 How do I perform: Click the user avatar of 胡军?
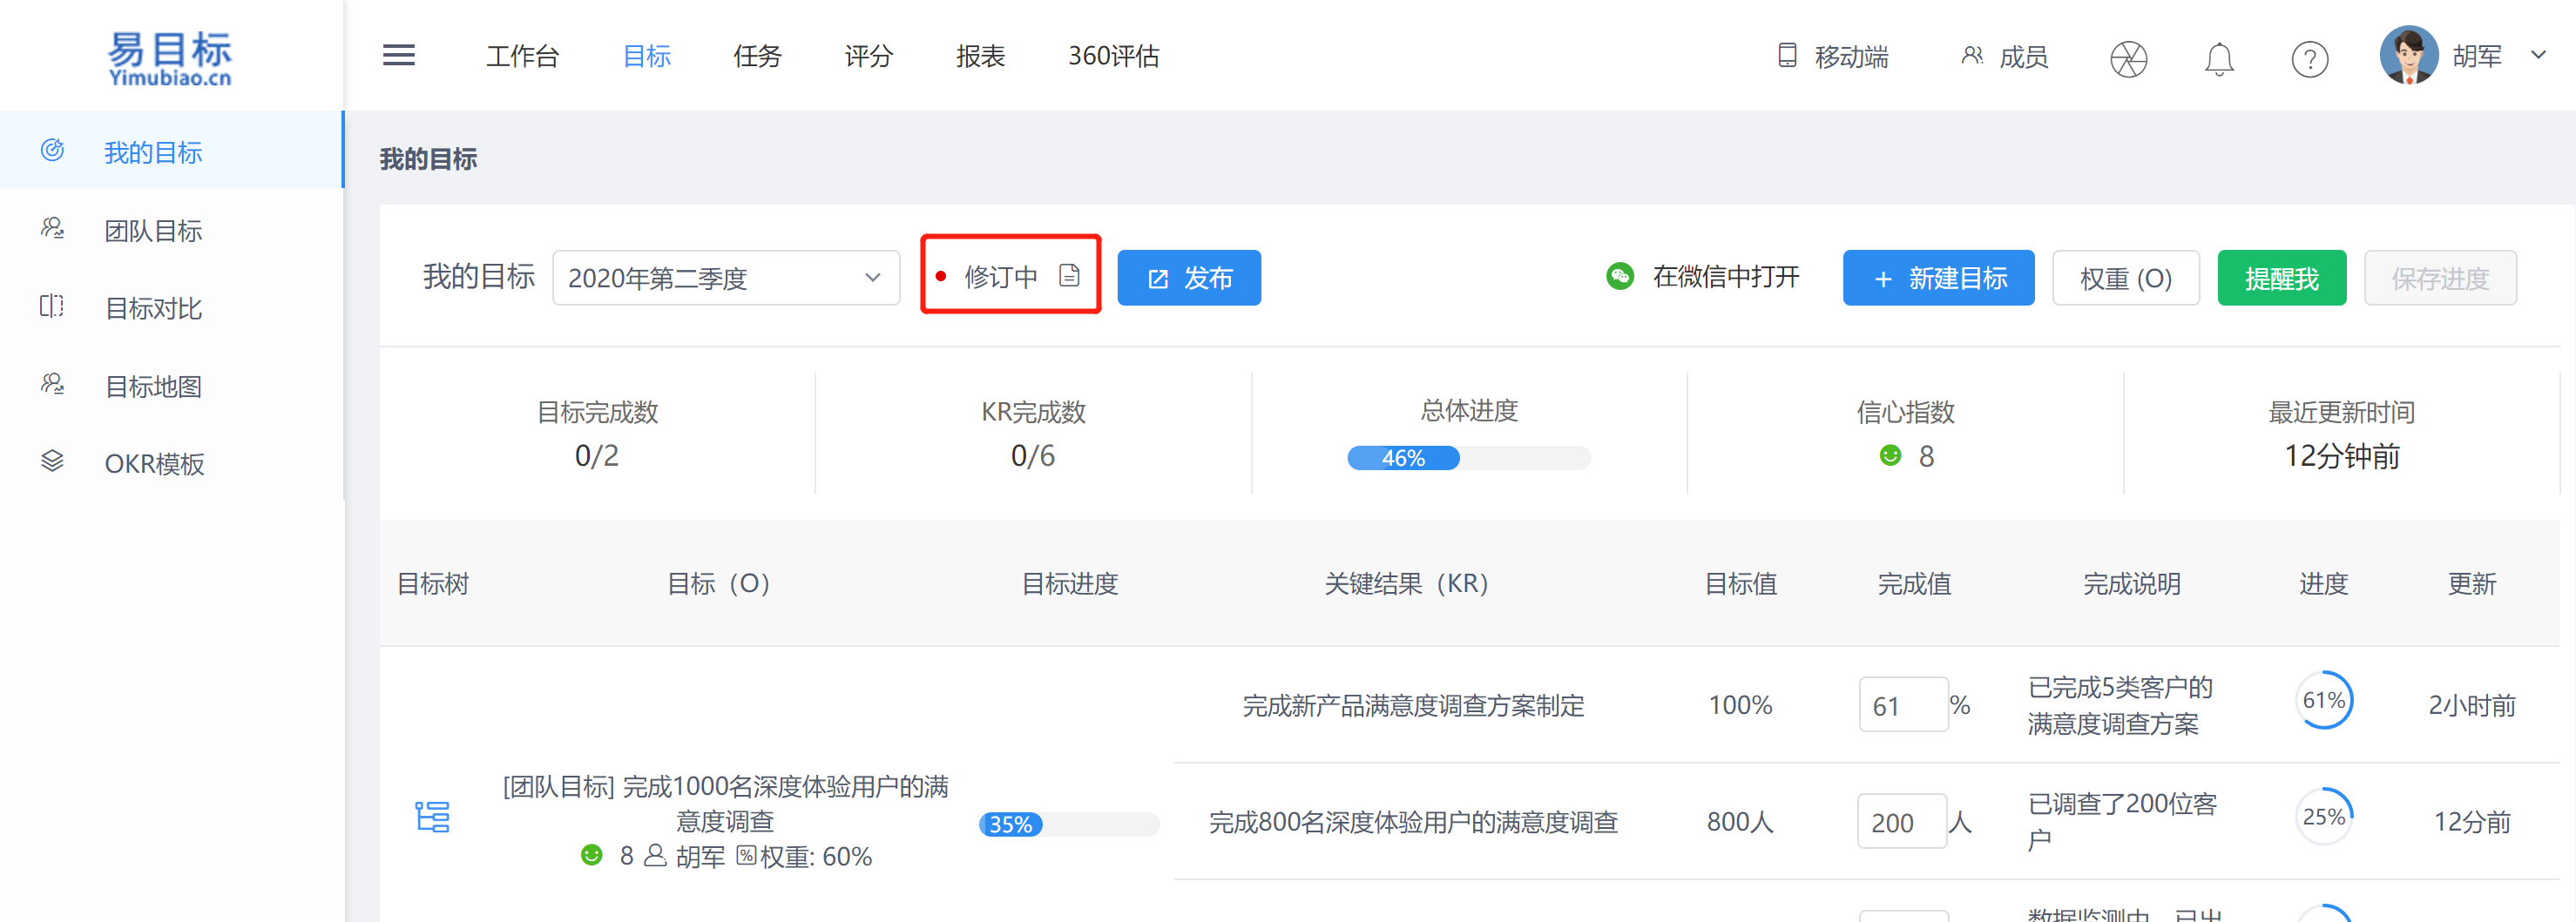tap(2408, 55)
